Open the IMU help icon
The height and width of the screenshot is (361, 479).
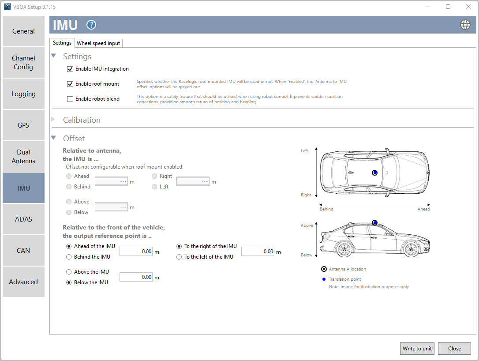91,25
